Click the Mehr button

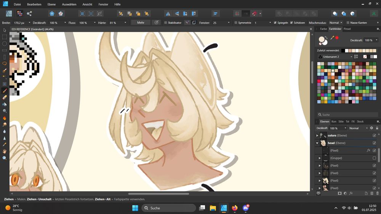[141, 22]
